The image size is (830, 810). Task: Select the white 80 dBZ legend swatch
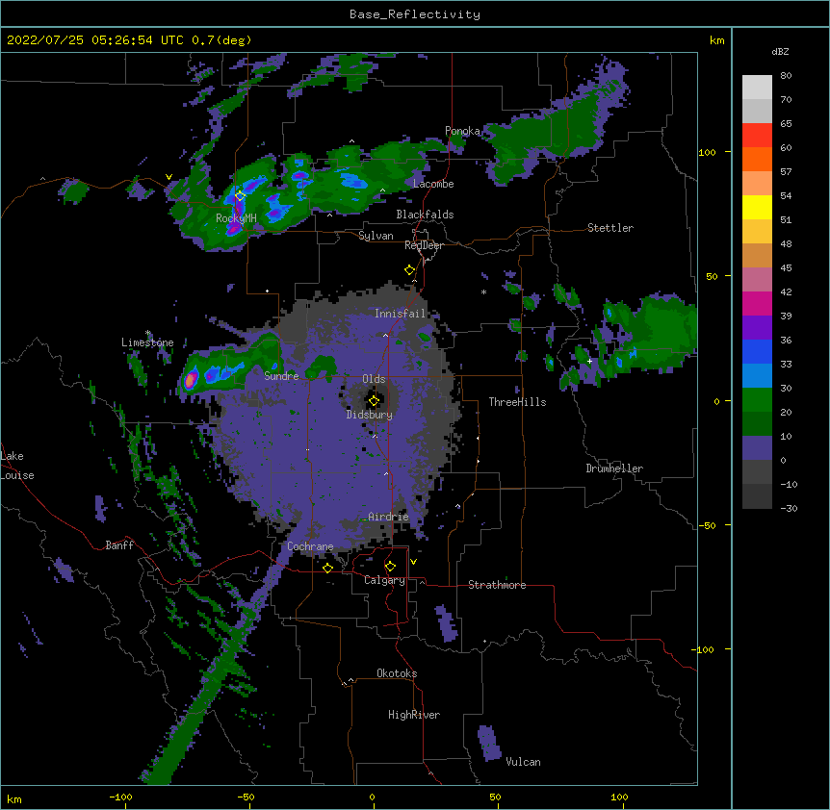click(757, 88)
